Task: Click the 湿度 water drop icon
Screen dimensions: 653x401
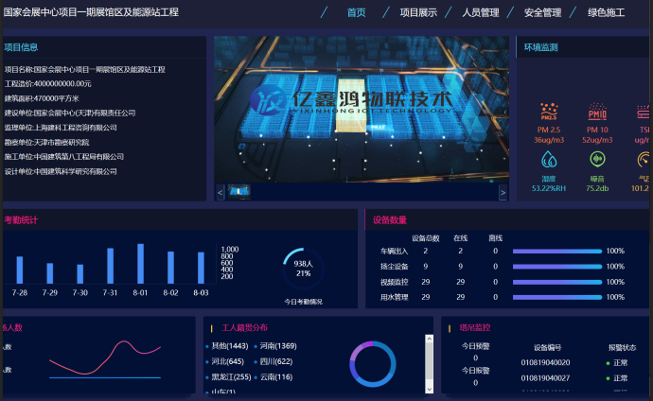Action: pyautogui.click(x=549, y=159)
